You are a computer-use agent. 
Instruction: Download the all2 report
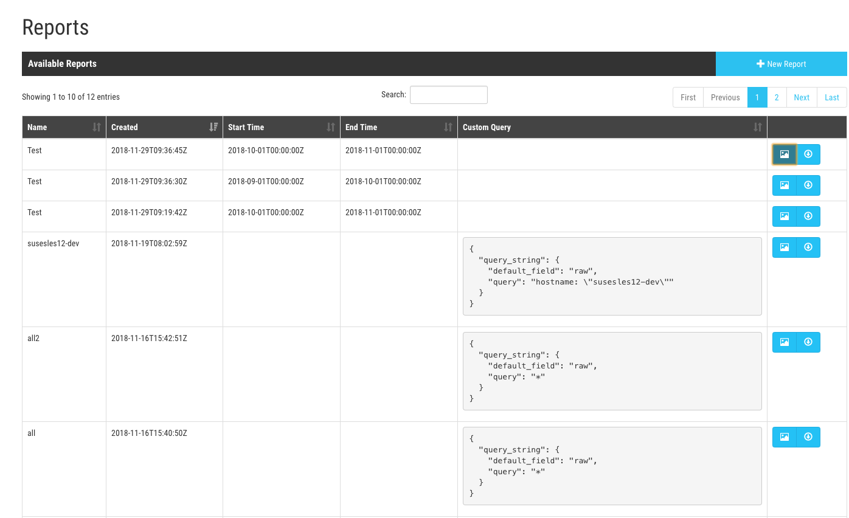808,342
